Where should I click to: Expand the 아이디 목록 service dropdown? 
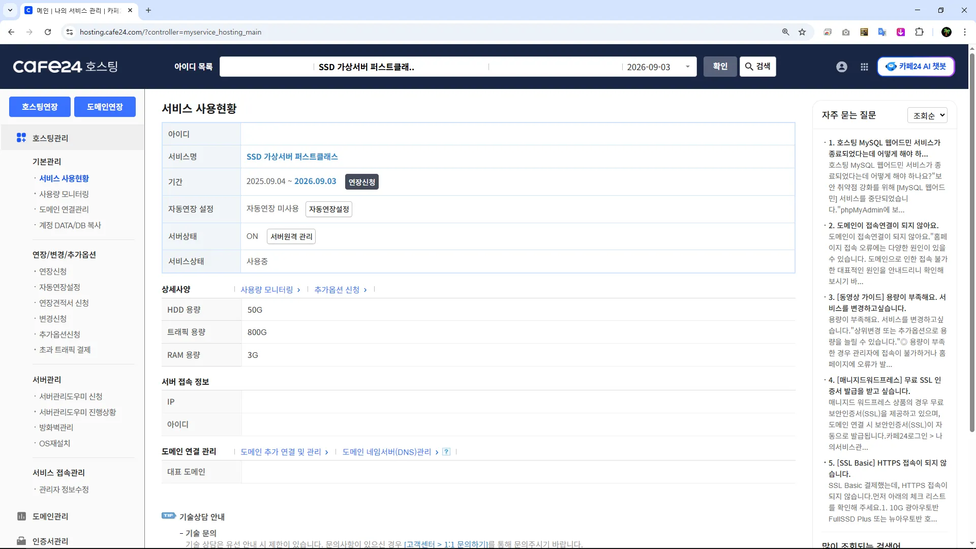[687, 67]
